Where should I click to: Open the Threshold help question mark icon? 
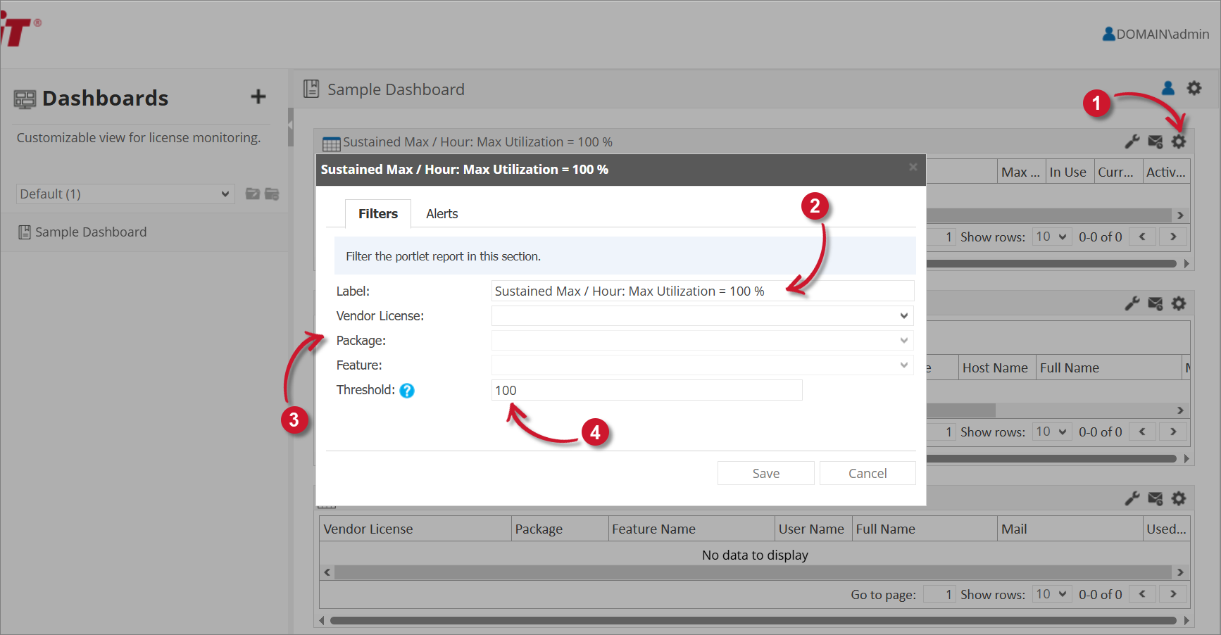coord(407,391)
